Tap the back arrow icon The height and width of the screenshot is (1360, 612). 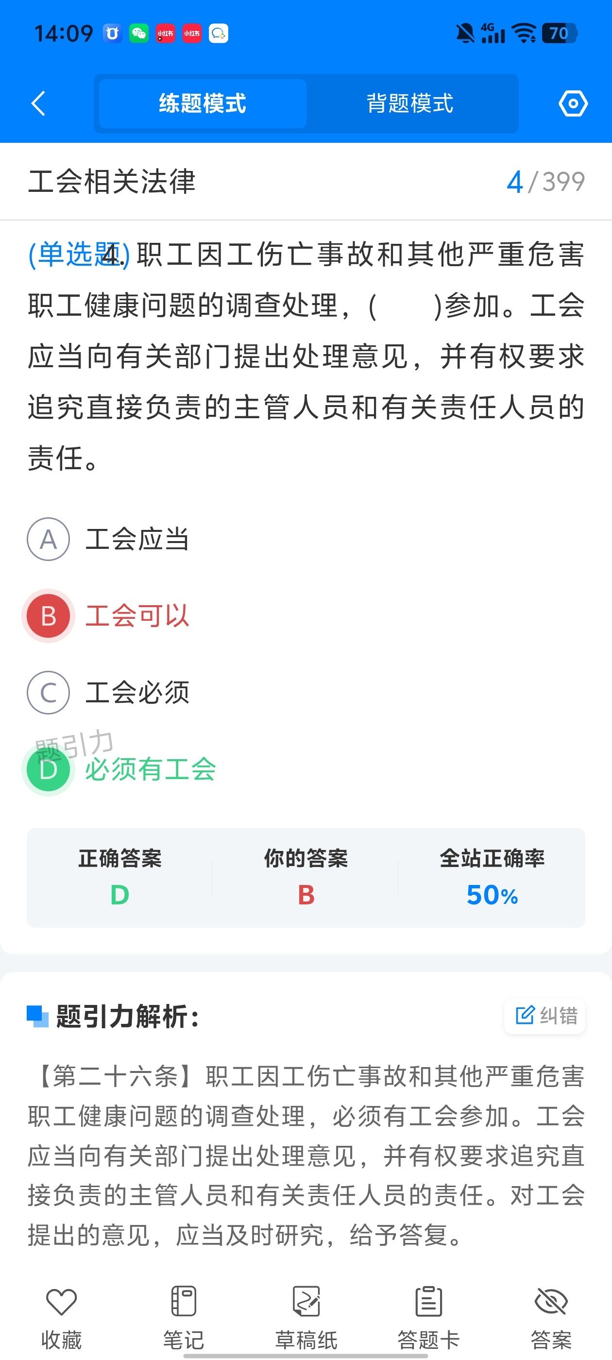pos(38,103)
